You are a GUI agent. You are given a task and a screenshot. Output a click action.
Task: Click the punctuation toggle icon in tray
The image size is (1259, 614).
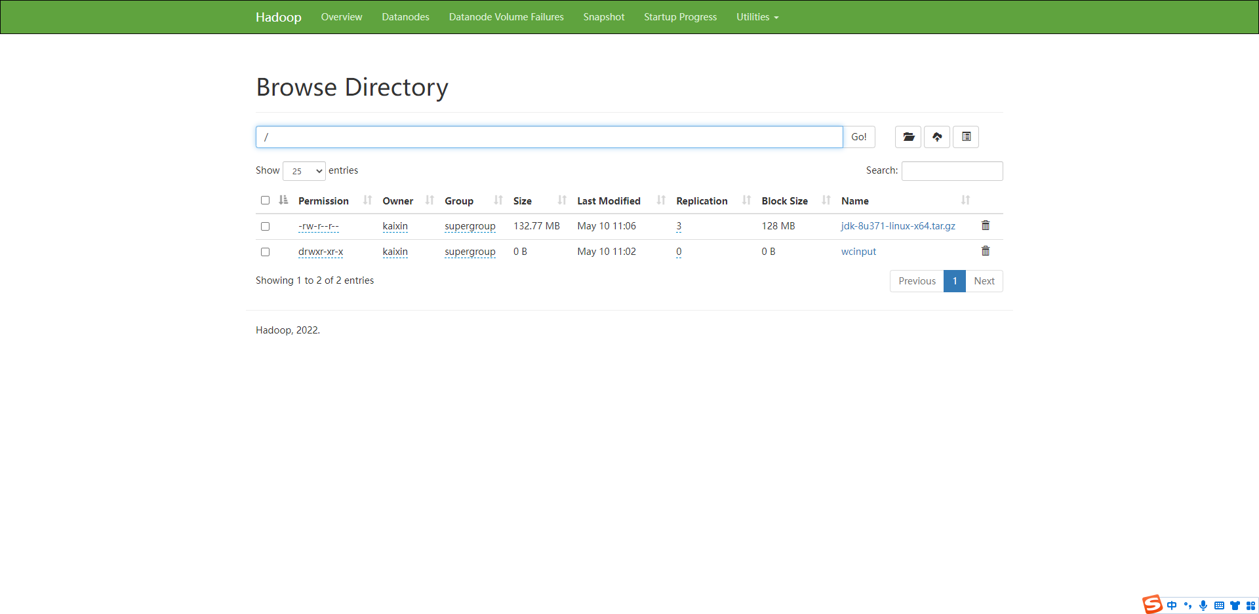[x=1188, y=605]
